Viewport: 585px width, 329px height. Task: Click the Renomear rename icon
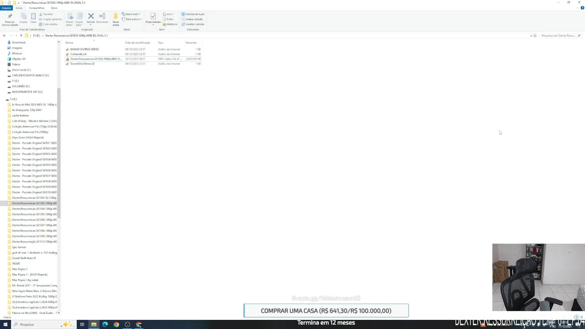click(x=102, y=18)
